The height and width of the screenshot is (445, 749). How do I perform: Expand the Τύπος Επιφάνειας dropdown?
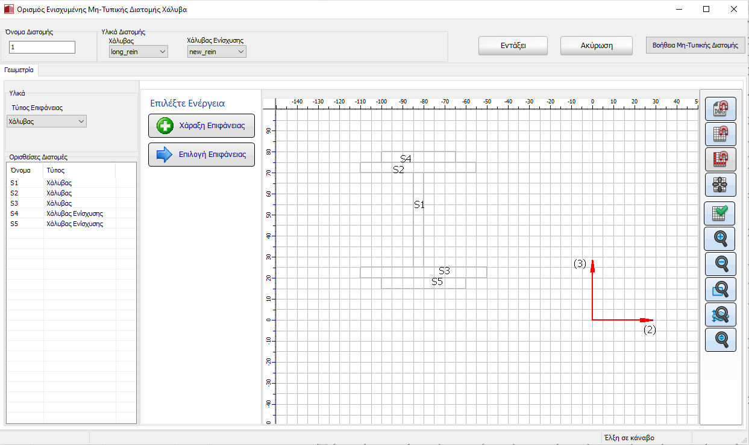tap(46, 121)
